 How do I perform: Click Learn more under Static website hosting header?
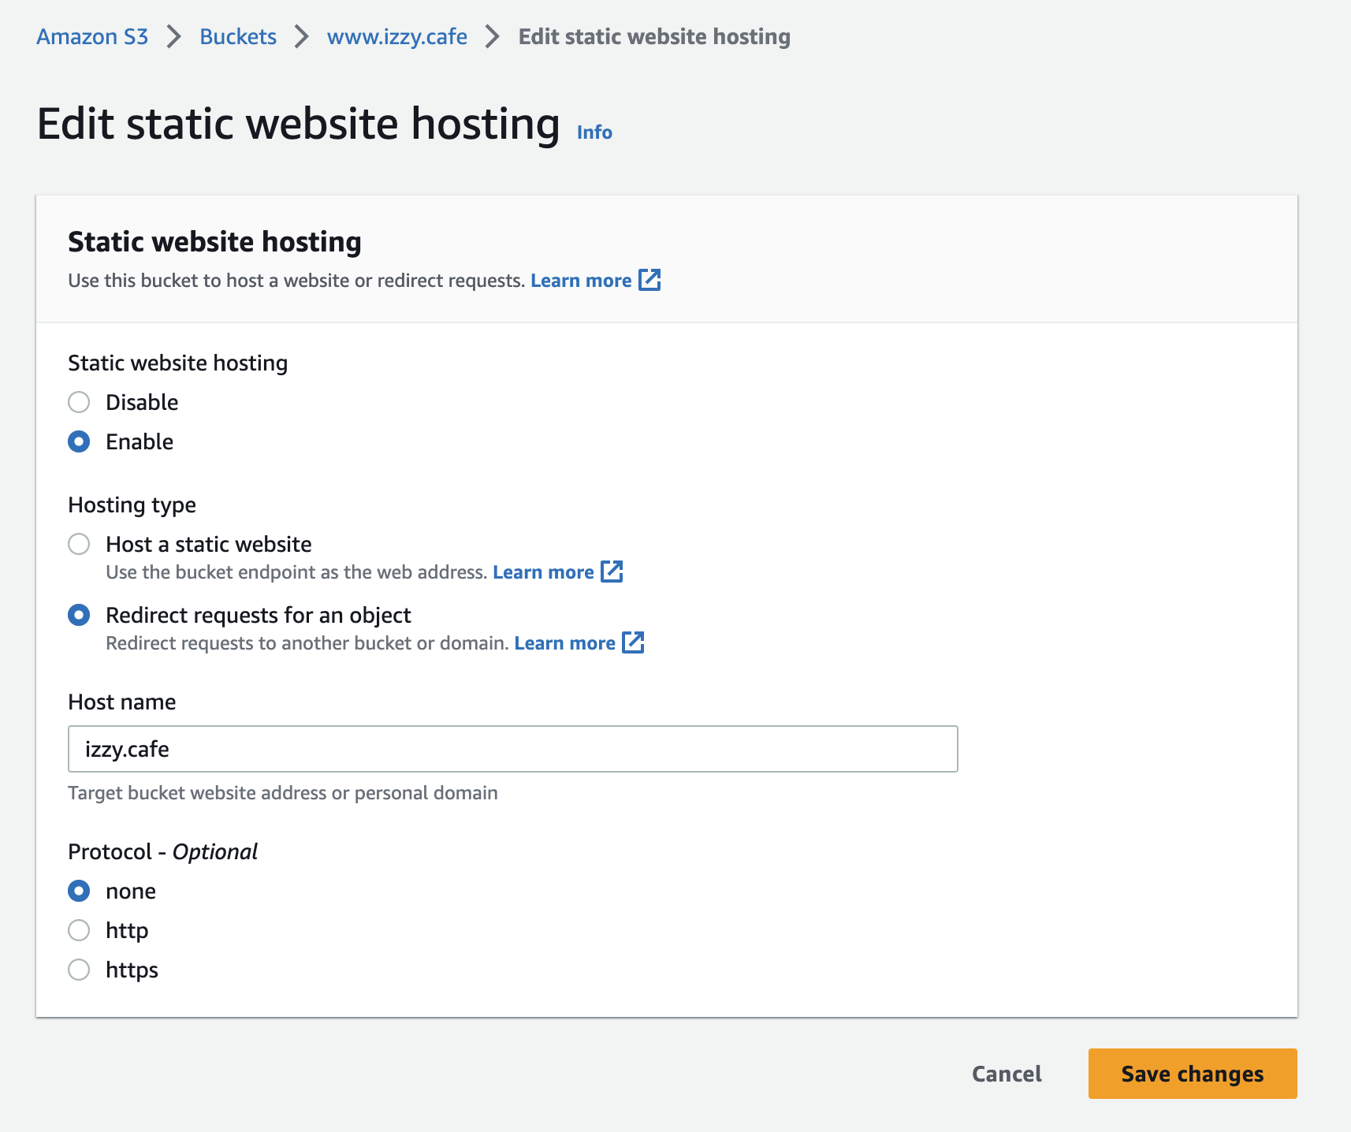coord(581,281)
